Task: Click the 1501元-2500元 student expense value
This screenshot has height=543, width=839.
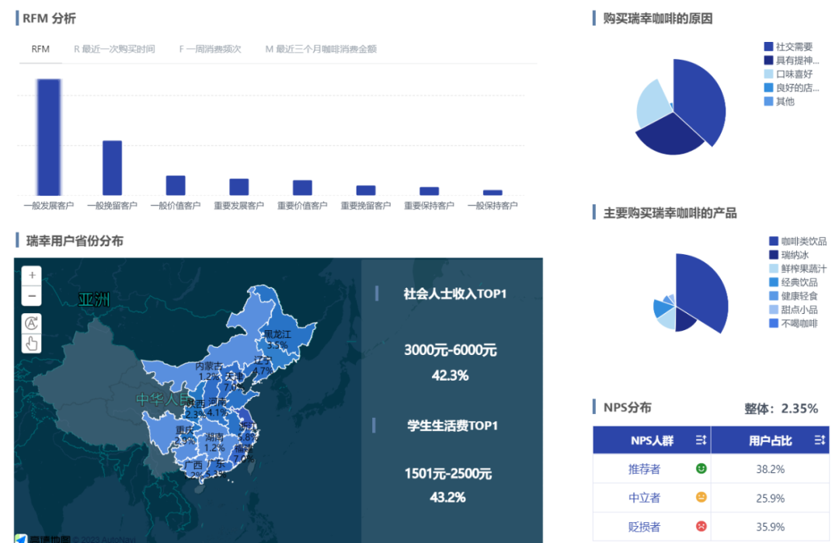Action: point(448,473)
